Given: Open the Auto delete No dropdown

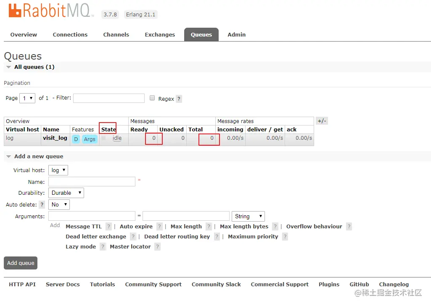Looking at the screenshot, I should 59,204.
